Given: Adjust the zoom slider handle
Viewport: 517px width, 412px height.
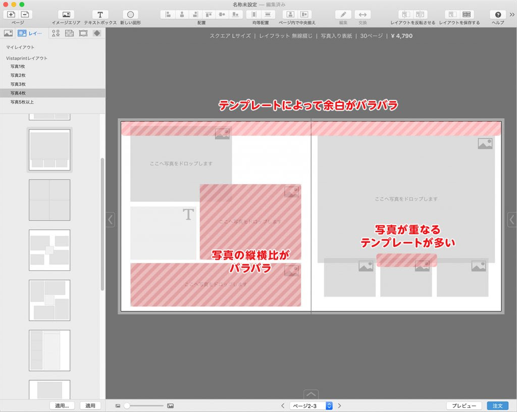Looking at the screenshot, I should pyautogui.click(x=127, y=406).
